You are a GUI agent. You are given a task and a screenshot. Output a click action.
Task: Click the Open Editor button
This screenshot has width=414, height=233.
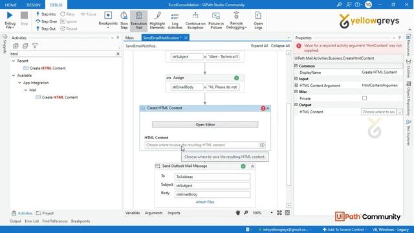pos(205,125)
